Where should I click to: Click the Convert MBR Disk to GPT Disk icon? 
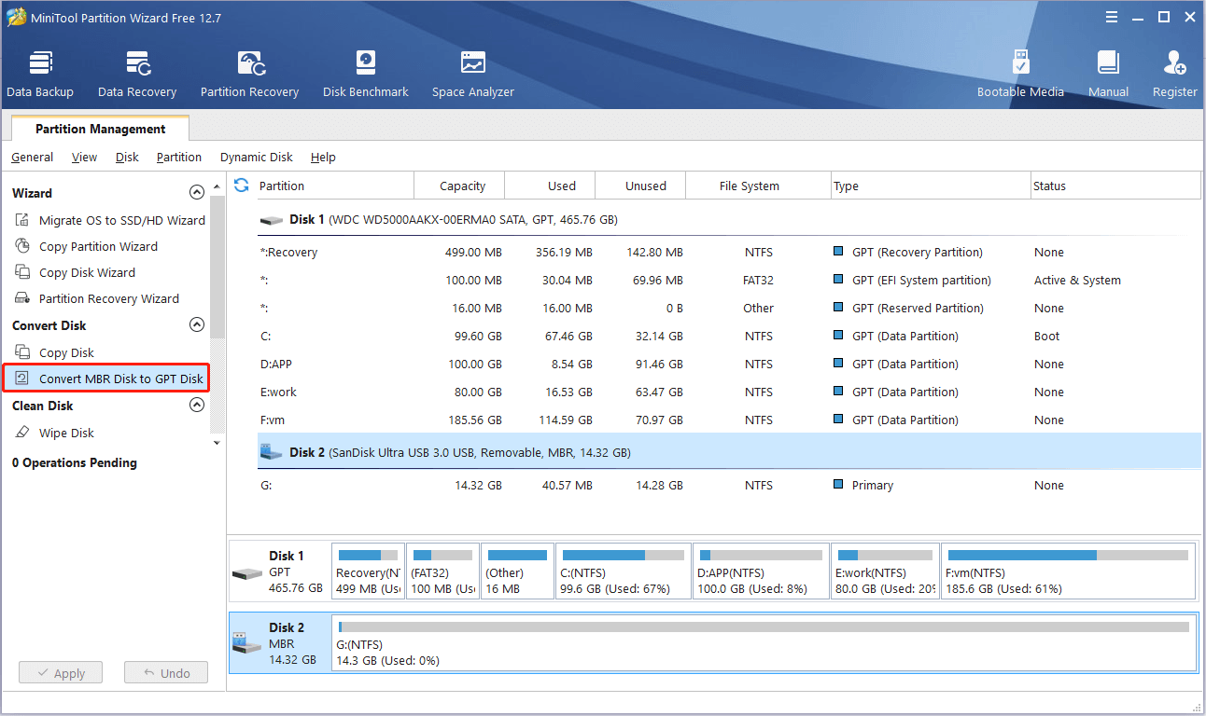point(22,379)
